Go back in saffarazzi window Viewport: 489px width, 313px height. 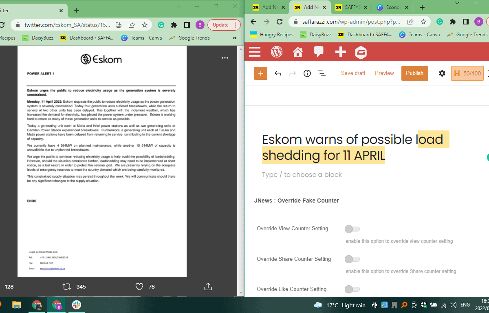click(x=253, y=22)
